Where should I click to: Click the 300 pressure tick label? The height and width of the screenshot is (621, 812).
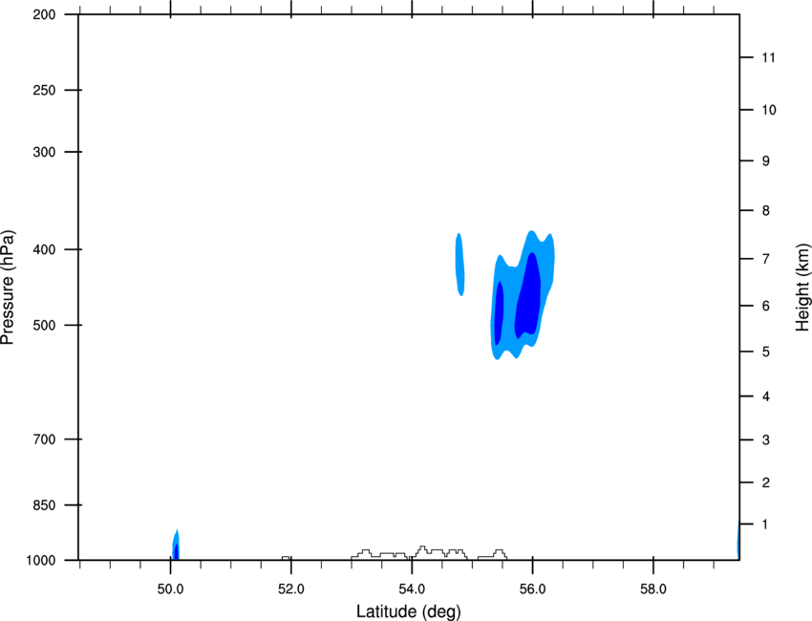click(44, 152)
